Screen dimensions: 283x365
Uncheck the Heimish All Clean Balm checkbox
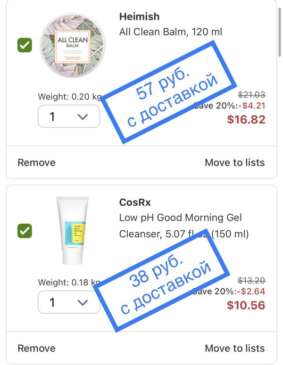pyautogui.click(x=25, y=46)
